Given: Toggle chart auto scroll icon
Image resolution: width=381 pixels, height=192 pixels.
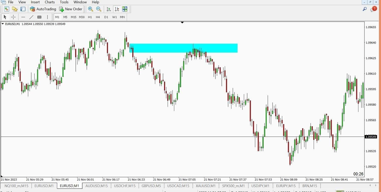Looking at the screenshot, I should tap(109, 9).
